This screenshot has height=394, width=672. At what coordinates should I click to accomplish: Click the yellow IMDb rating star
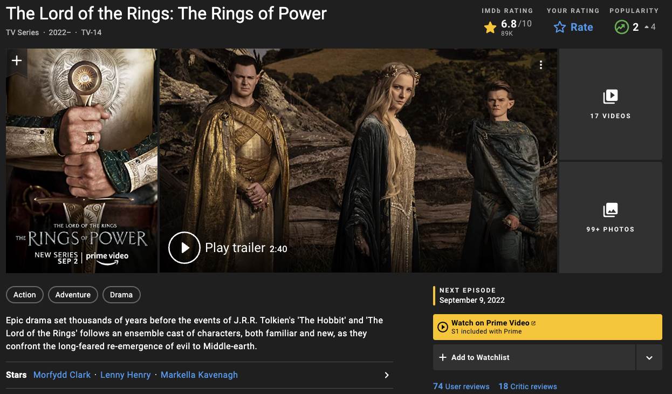click(490, 28)
